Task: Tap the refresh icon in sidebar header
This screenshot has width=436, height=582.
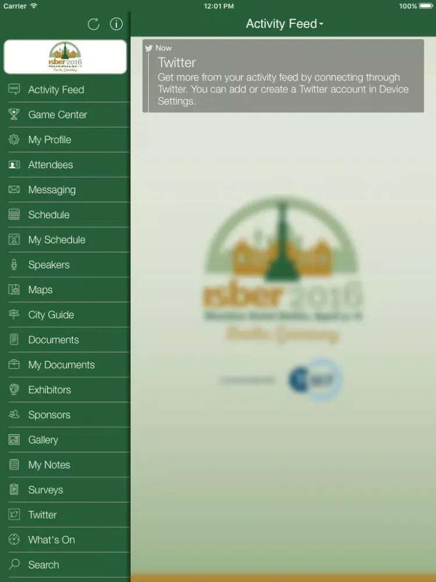Action: (94, 24)
